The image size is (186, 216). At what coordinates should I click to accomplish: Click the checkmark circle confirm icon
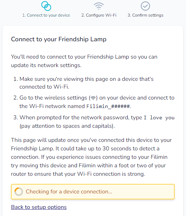pyautogui.click(x=145, y=6)
